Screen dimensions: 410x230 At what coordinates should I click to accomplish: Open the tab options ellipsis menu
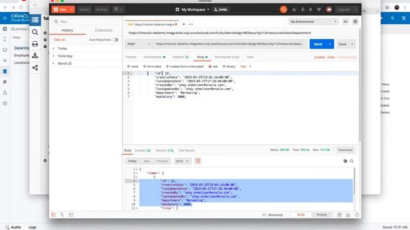pos(191,24)
